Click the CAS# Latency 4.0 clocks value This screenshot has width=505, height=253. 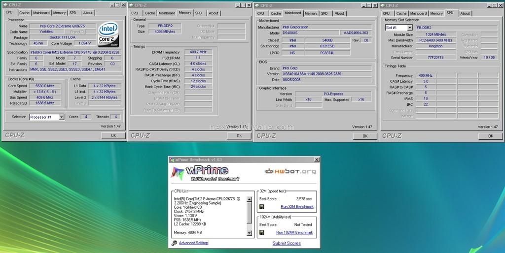198,63
